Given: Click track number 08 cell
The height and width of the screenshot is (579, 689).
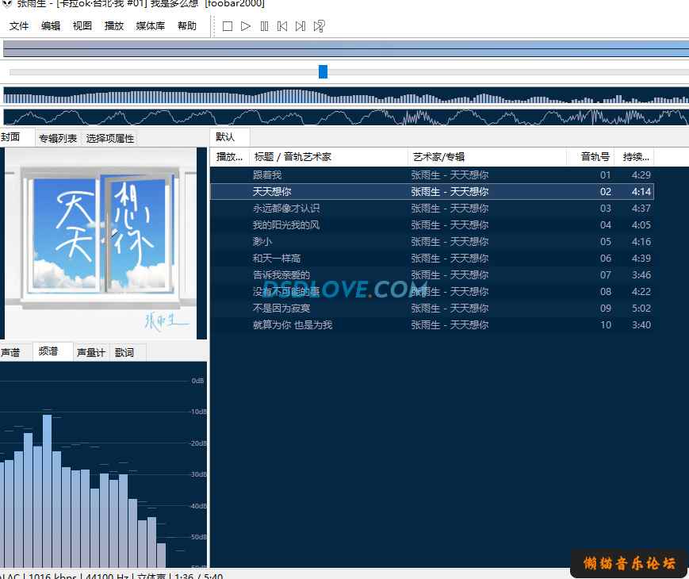Looking at the screenshot, I should coord(606,292).
